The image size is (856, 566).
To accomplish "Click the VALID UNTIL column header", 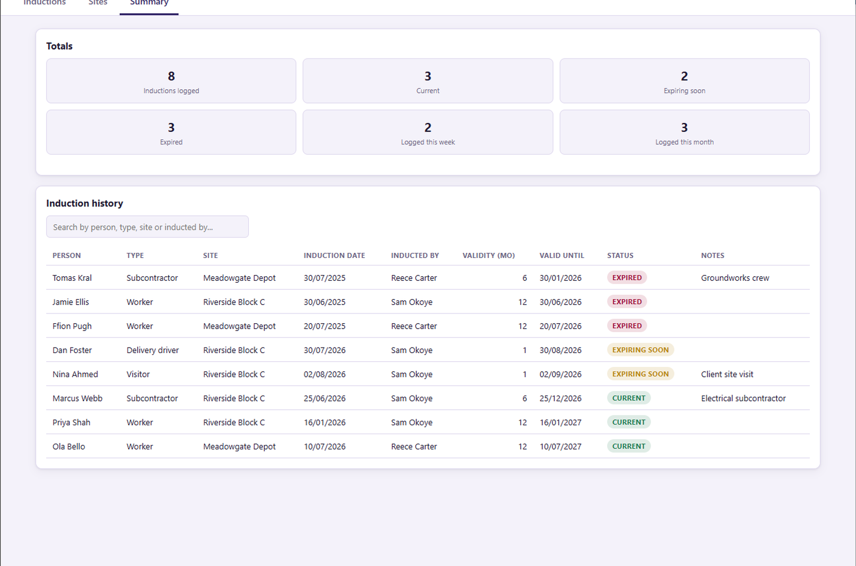I will click(561, 255).
